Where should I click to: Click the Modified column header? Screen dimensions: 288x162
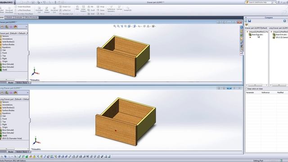pos(280,93)
